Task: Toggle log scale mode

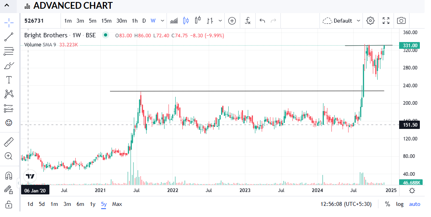Action: (400, 204)
